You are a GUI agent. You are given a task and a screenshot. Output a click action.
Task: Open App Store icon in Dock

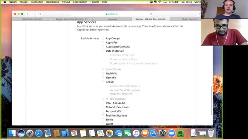coord(154,133)
